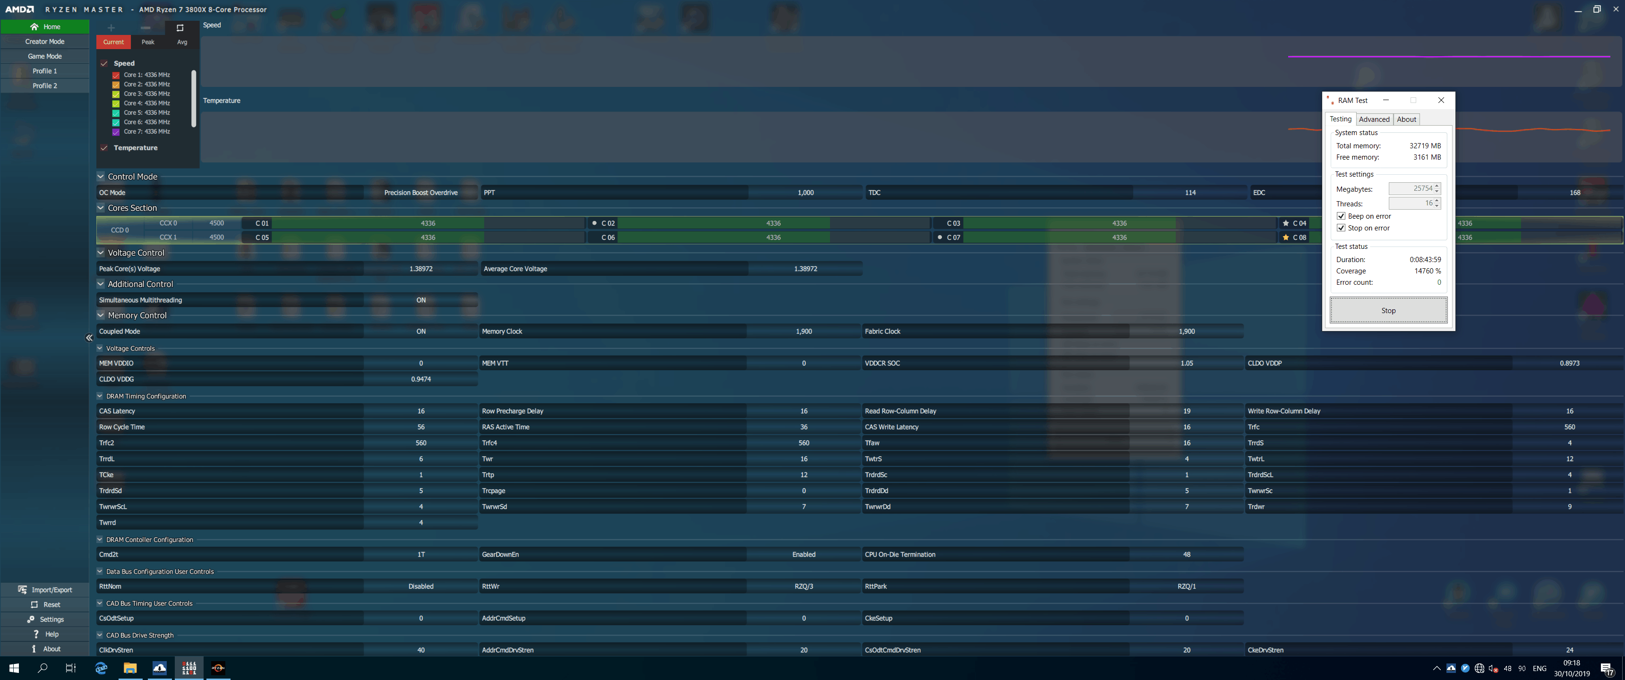The image size is (1625, 680).
Task: Collapse the Control Mode section
Action: point(100,177)
